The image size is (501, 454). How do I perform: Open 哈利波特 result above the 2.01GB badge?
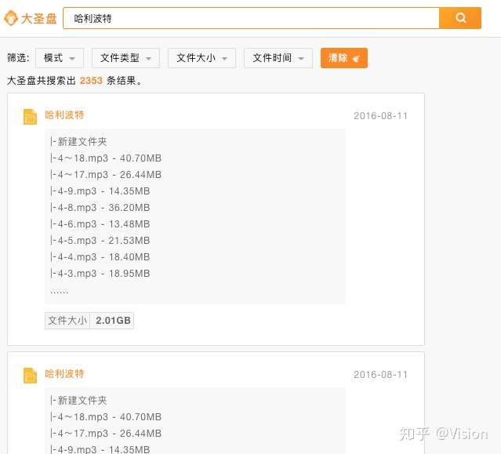pyautogui.click(x=64, y=115)
